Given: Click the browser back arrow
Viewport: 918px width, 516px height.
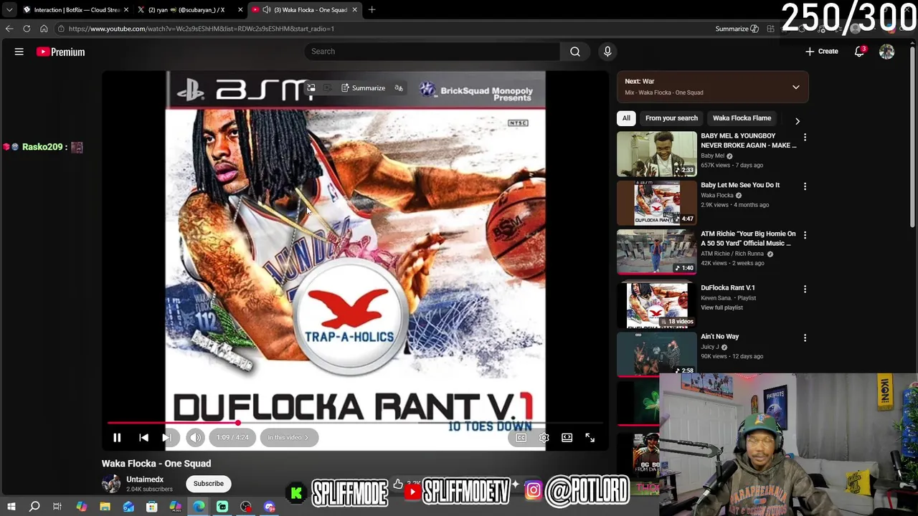Looking at the screenshot, I should 9,29.
